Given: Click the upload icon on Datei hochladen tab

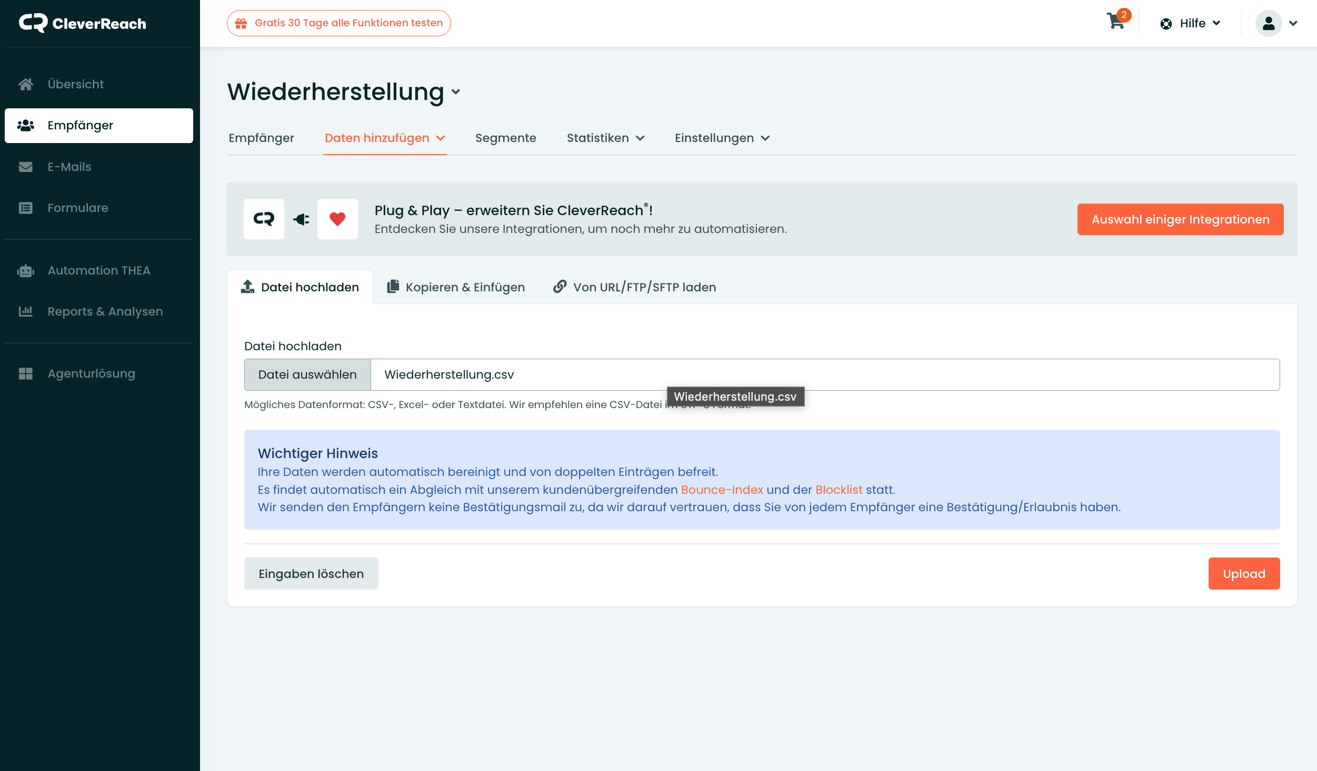Looking at the screenshot, I should [x=247, y=287].
